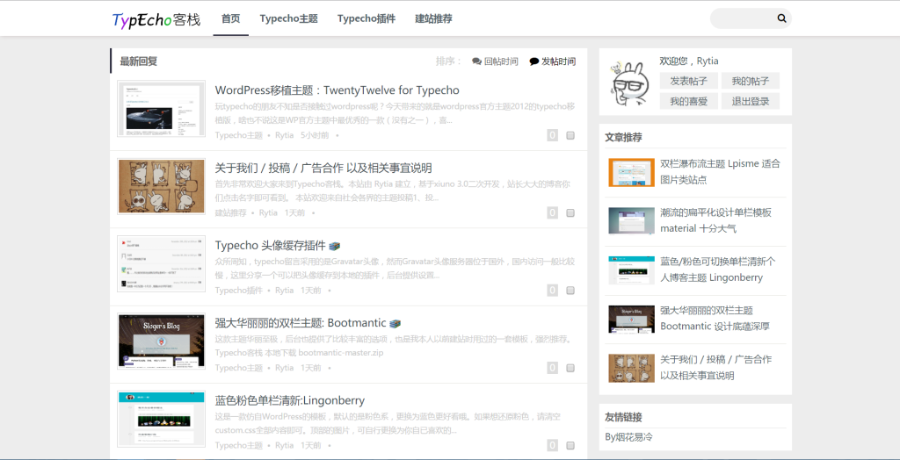Click Typecho主题 category under Lingonberry post
The height and width of the screenshot is (460, 900).
(239, 445)
